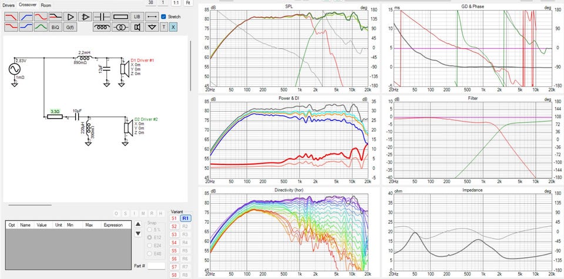Select the S3 variant button
The height and width of the screenshot is (279, 564).
(x=174, y=234)
